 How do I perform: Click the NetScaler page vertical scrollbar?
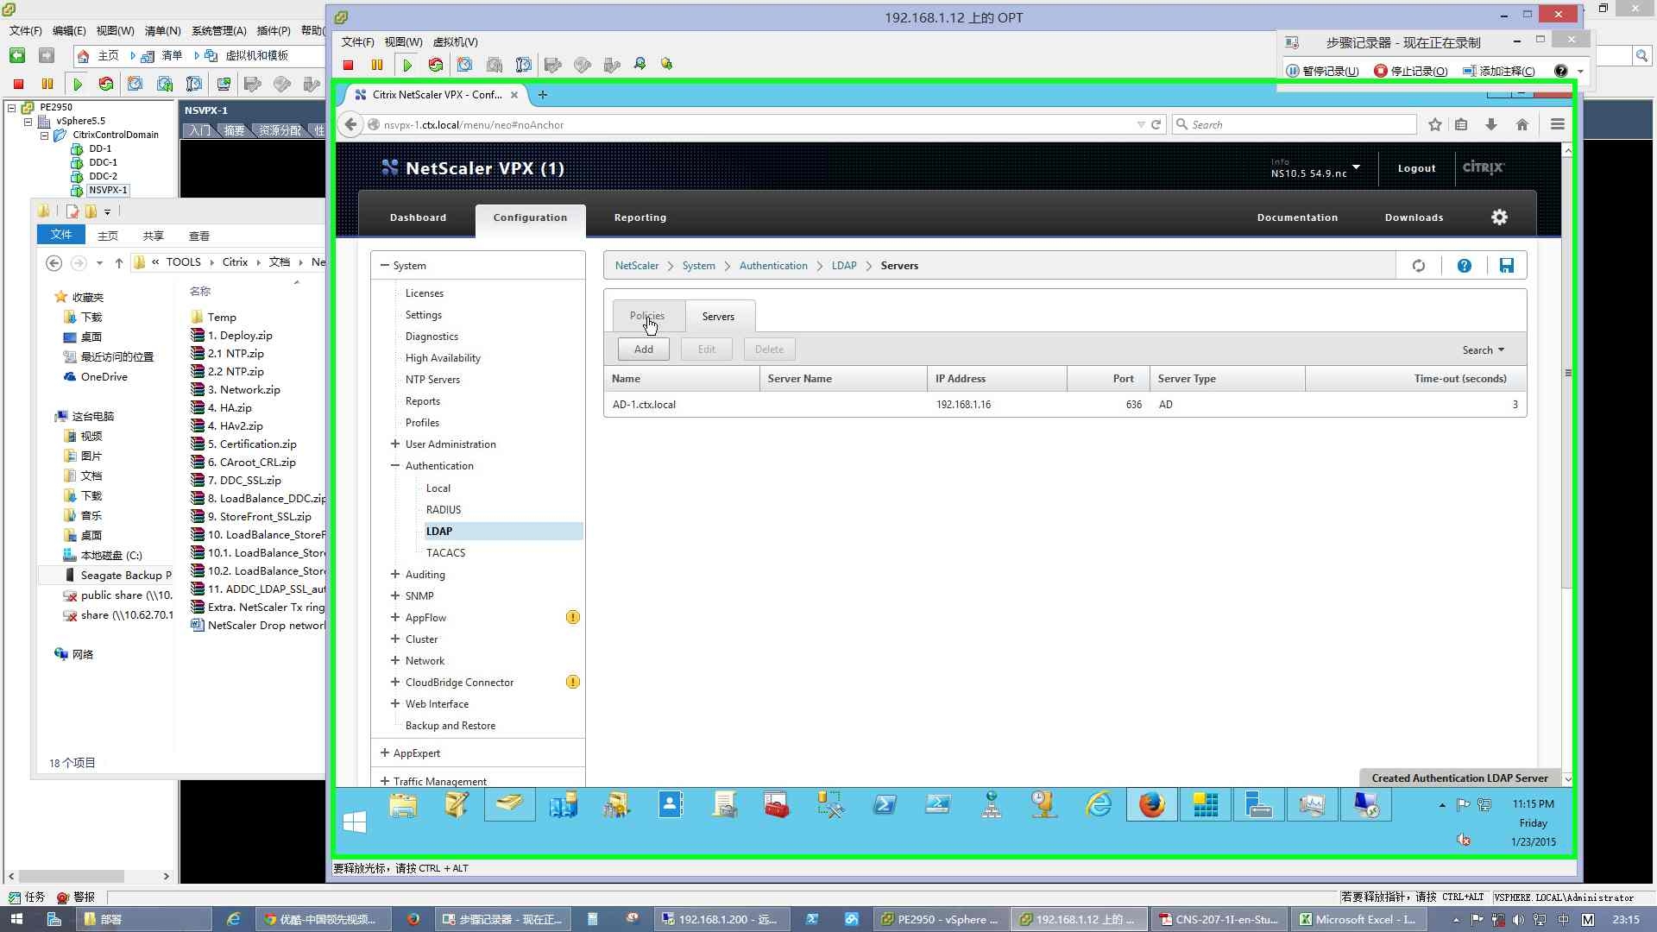click(x=1567, y=372)
